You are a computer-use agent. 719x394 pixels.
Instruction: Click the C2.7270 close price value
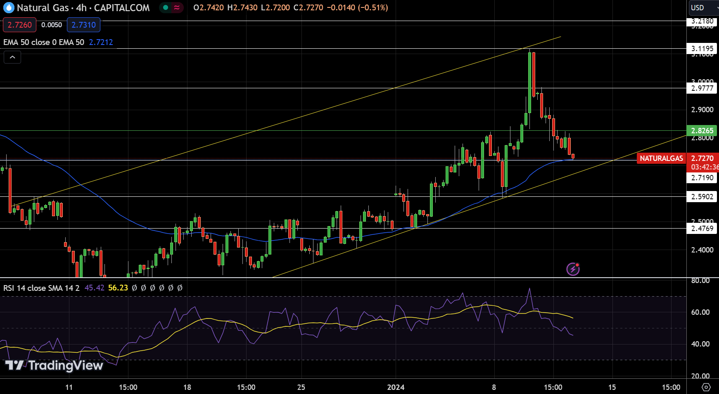pos(308,7)
